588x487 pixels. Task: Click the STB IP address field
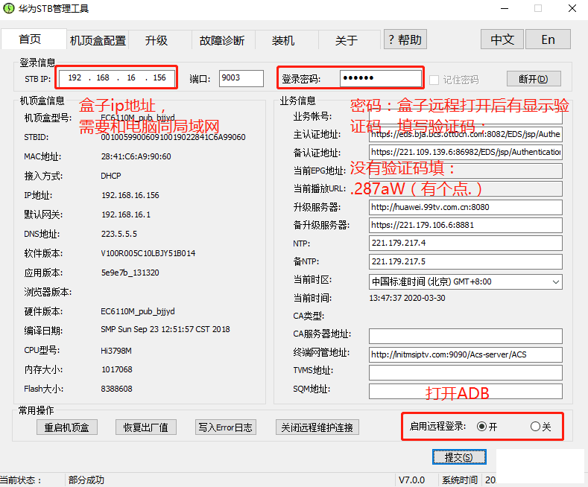(x=116, y=78)
